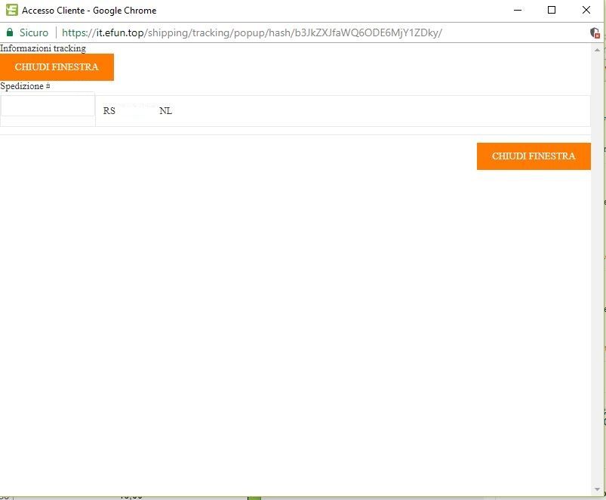
Task: Open the shield extension icon in address bar
Action: 595,33
